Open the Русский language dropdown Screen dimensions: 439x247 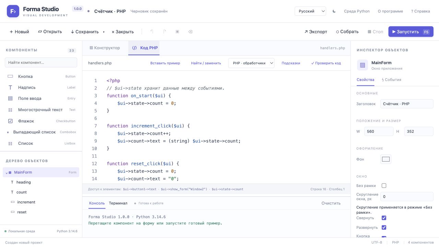(x=310, y=11)
